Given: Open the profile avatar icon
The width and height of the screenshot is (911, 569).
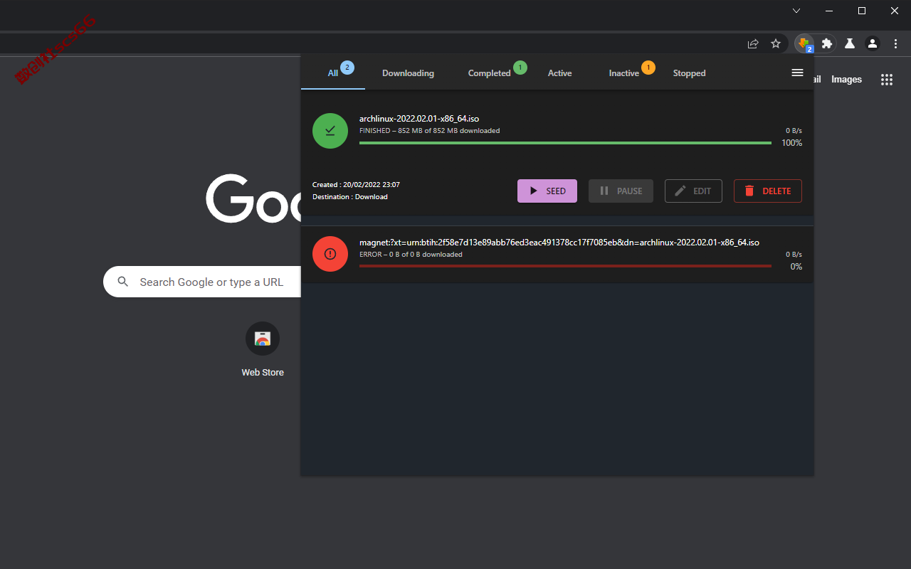Looking at the screenshot, I should (873, 43).
